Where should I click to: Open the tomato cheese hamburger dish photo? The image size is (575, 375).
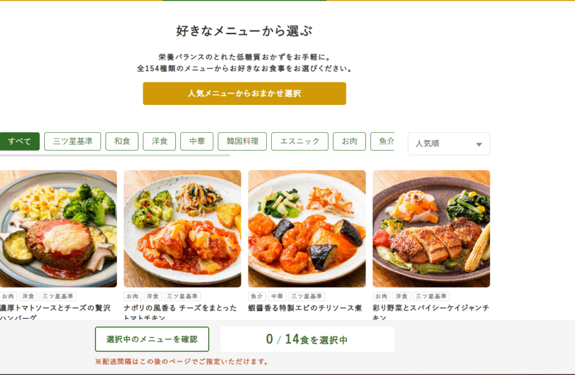(58, 229)
